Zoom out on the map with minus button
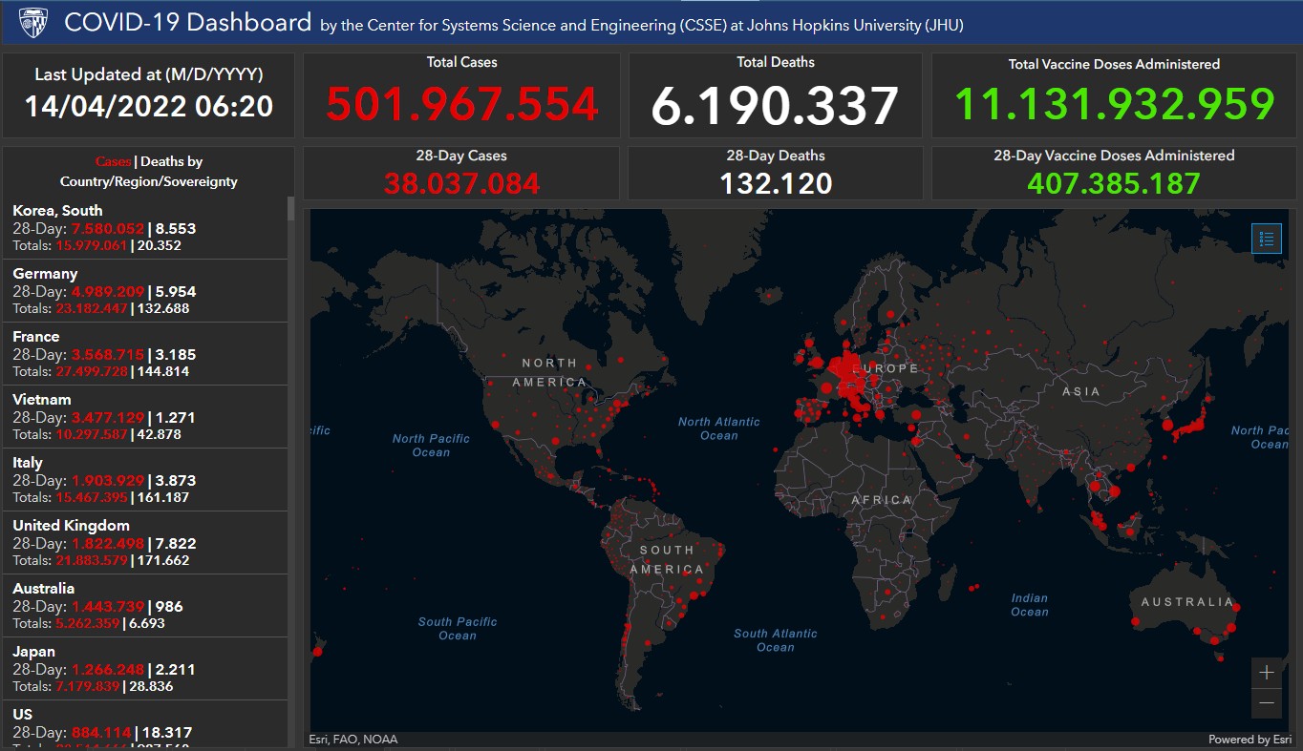 pos(1267,703)
